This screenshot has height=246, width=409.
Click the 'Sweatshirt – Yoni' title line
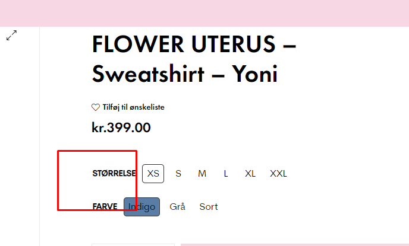(x=185, y=74)
